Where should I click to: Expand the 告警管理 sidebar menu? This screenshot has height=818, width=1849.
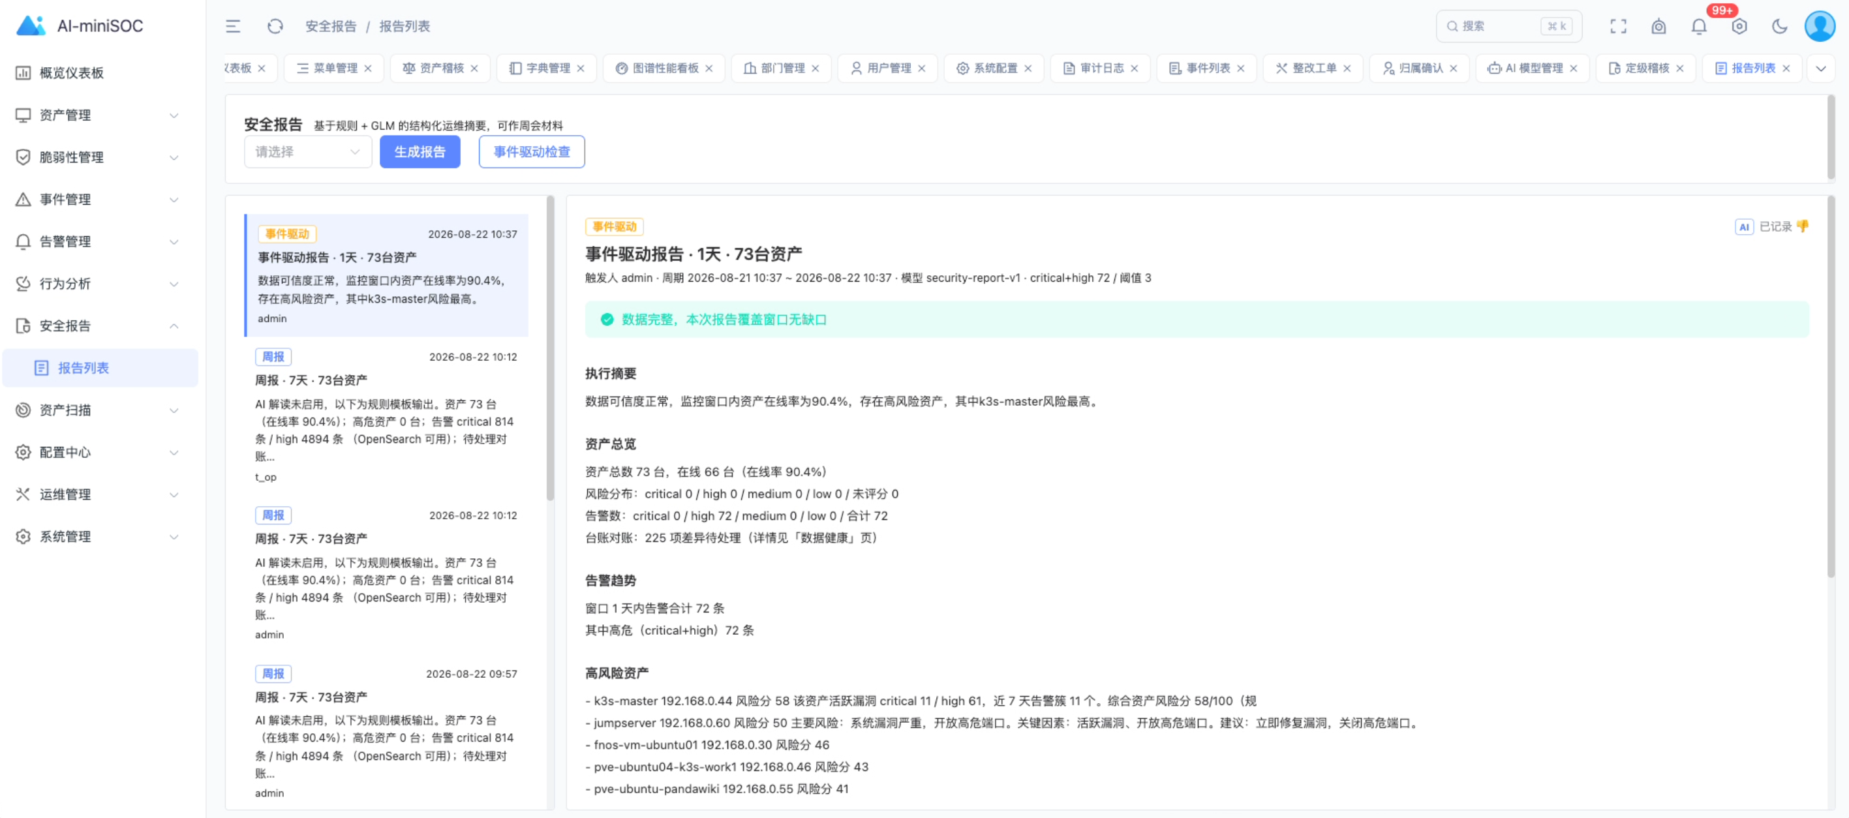coord(99,241)
